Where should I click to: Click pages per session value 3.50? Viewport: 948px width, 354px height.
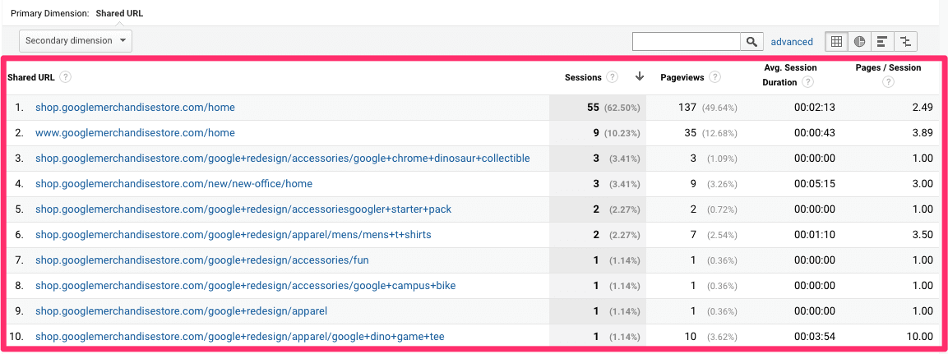pos(922,234)
